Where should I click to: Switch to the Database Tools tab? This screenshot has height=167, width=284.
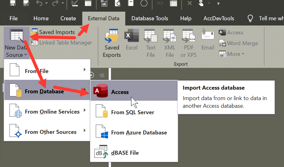(x=150, y=18)
